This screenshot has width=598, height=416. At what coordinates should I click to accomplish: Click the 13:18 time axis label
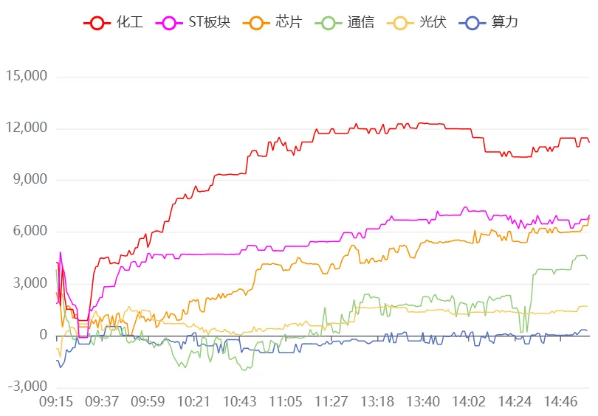point(377,402)
